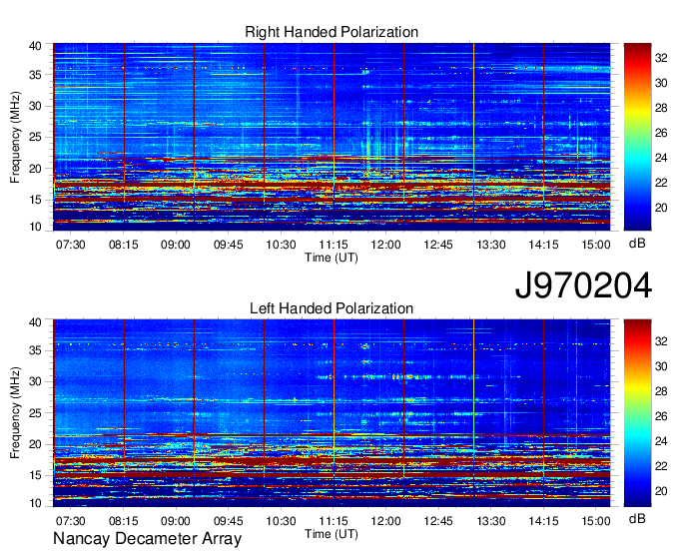679x551 pixels.
Task: Click the dB unit label under bottom colorbar
Action: [x=637, y=518]
